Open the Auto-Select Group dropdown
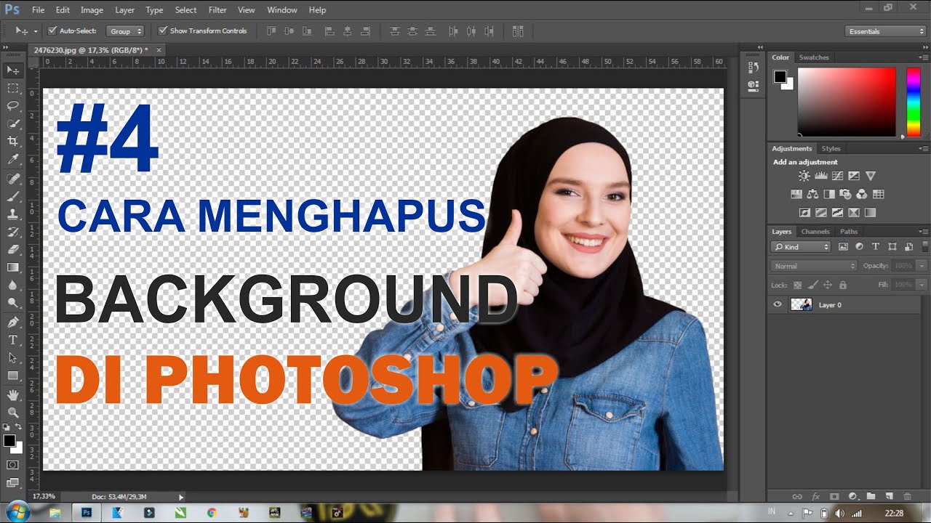The width and height of the screenshot is (931, 523). tap(125, 31)
